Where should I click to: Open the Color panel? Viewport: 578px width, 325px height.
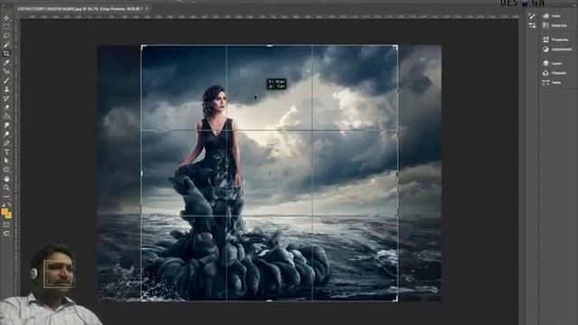coord(552,16)
